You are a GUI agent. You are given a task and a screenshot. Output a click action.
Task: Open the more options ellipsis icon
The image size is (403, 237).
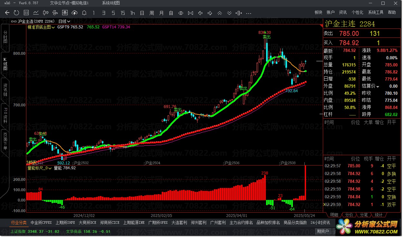[x=249, y=13]
